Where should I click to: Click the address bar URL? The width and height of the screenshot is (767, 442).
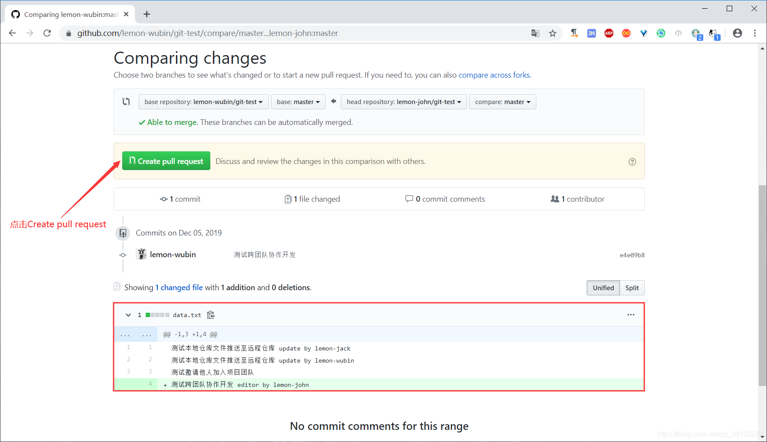click(x=208, y=33)
